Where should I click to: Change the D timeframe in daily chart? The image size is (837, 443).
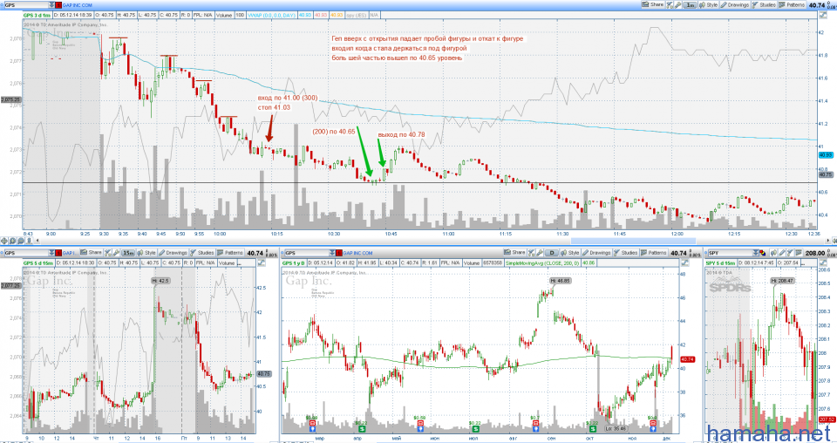[551, 253]
